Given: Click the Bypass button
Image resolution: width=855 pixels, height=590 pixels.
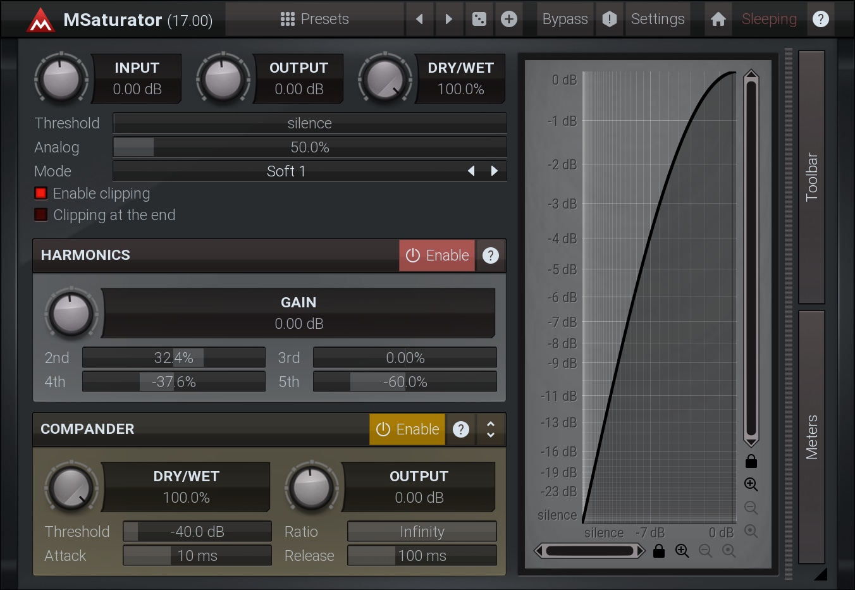Looking at the screenshot, I should [x=565, y=19].
